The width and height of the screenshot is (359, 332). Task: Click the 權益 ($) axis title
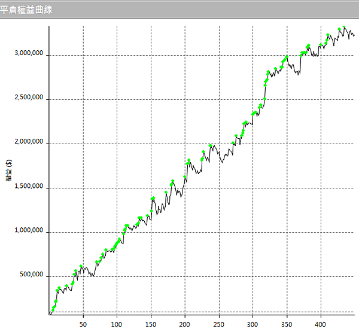[x=9, y=170]
